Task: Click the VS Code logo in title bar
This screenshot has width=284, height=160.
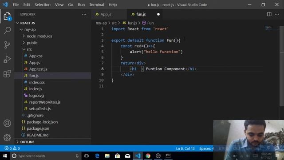Action: tap(5, 4)
